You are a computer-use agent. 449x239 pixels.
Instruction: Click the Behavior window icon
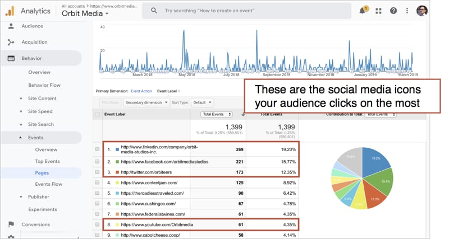point(11,58)
